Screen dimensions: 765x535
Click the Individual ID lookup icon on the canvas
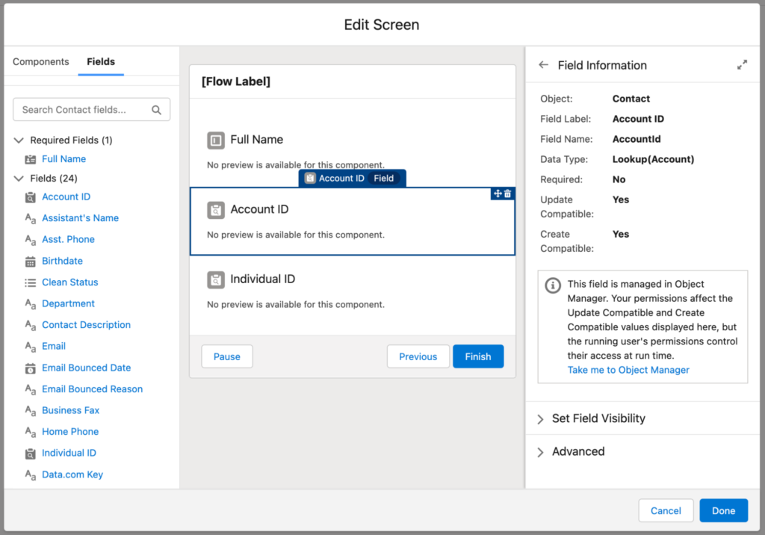(x=216, y=279)
